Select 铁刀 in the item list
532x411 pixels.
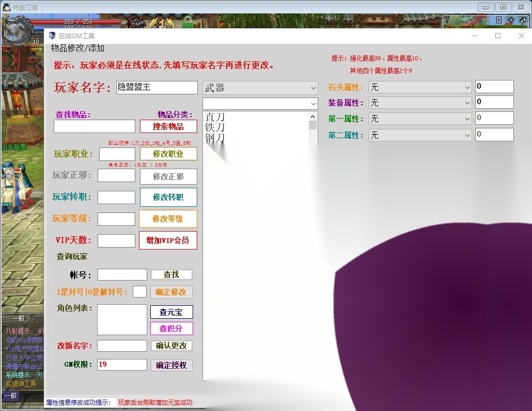coord(215,127)
